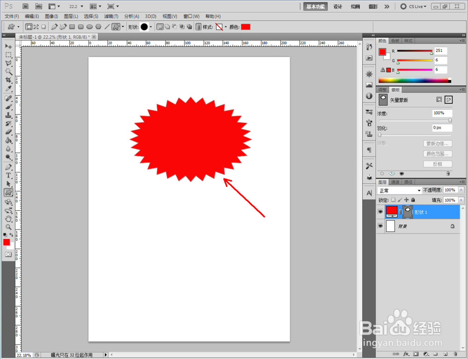
Task: Open the fill 填充 slider arrow
Action: [461, 200]
